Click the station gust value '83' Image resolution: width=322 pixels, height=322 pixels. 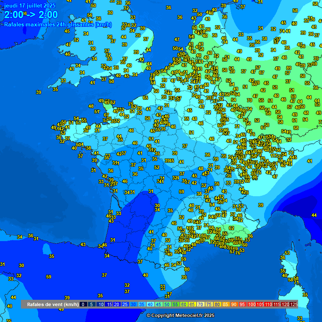coord(226,247)
